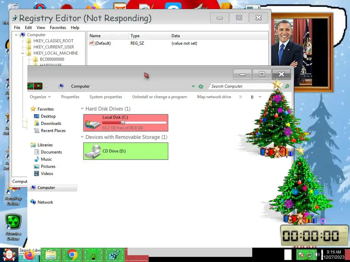Click the green search magnifier icon
This screenshot has width=350, height=262.
(287, 86)
